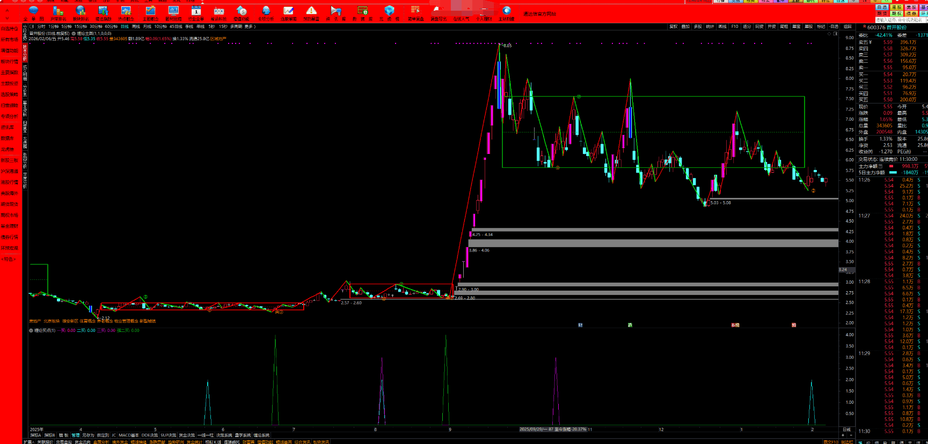Toggle 叠加 overlay on chart
The image size is (928, 444).
[x=685, y=26]
